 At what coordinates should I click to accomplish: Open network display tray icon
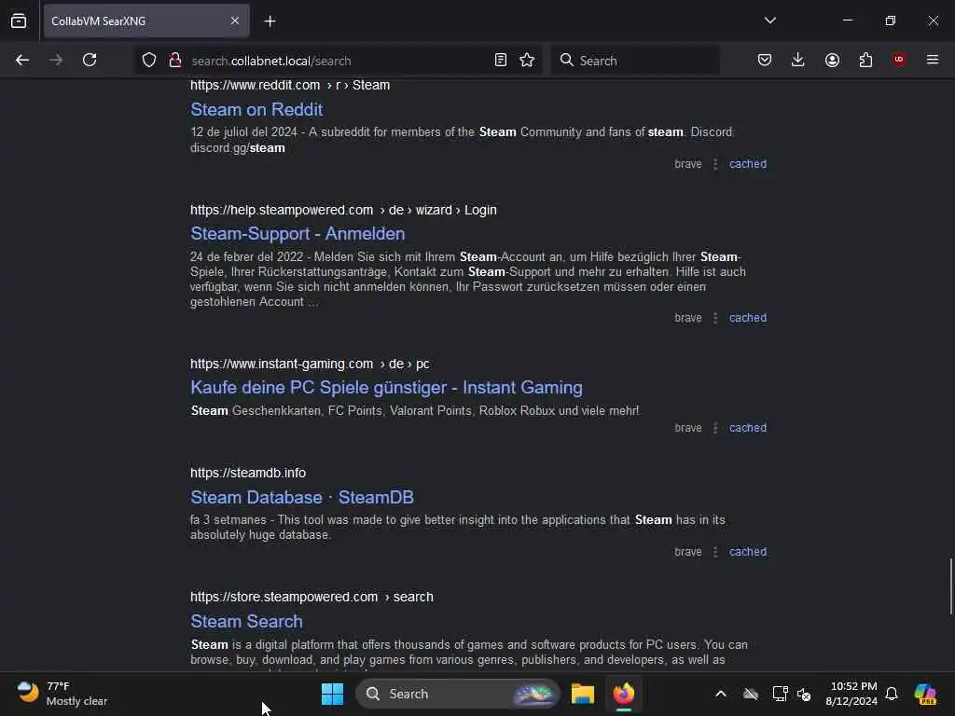780,694
